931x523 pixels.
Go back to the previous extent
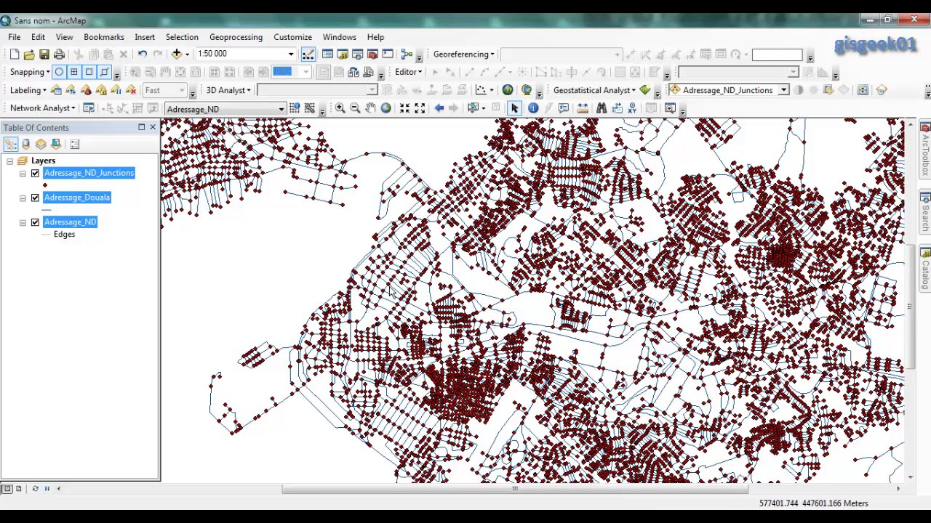tap(439, 108)
